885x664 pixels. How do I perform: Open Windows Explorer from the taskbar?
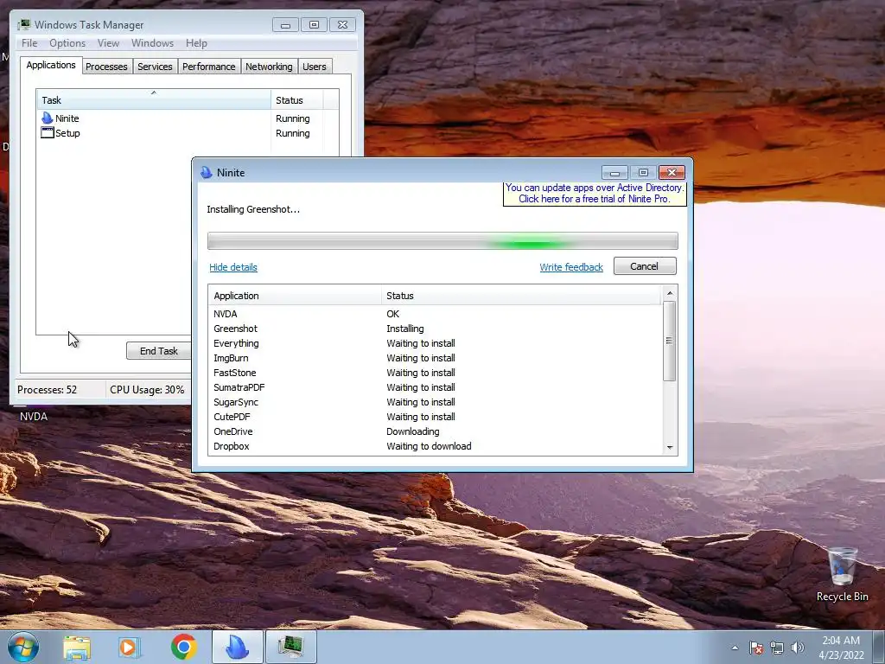[77, 647]
